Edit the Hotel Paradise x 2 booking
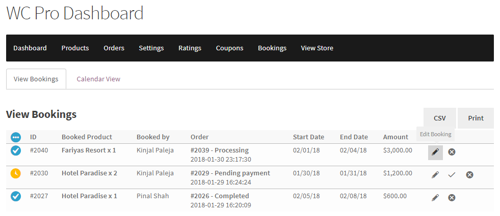The width and height of the screenshot is (500, 216). click(435, 175)
